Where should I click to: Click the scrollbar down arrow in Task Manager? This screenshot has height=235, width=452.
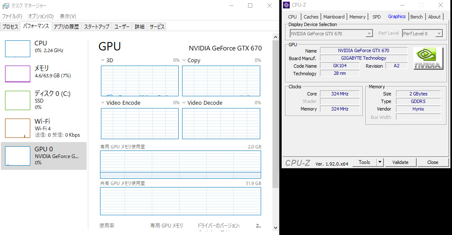point(275,227)
